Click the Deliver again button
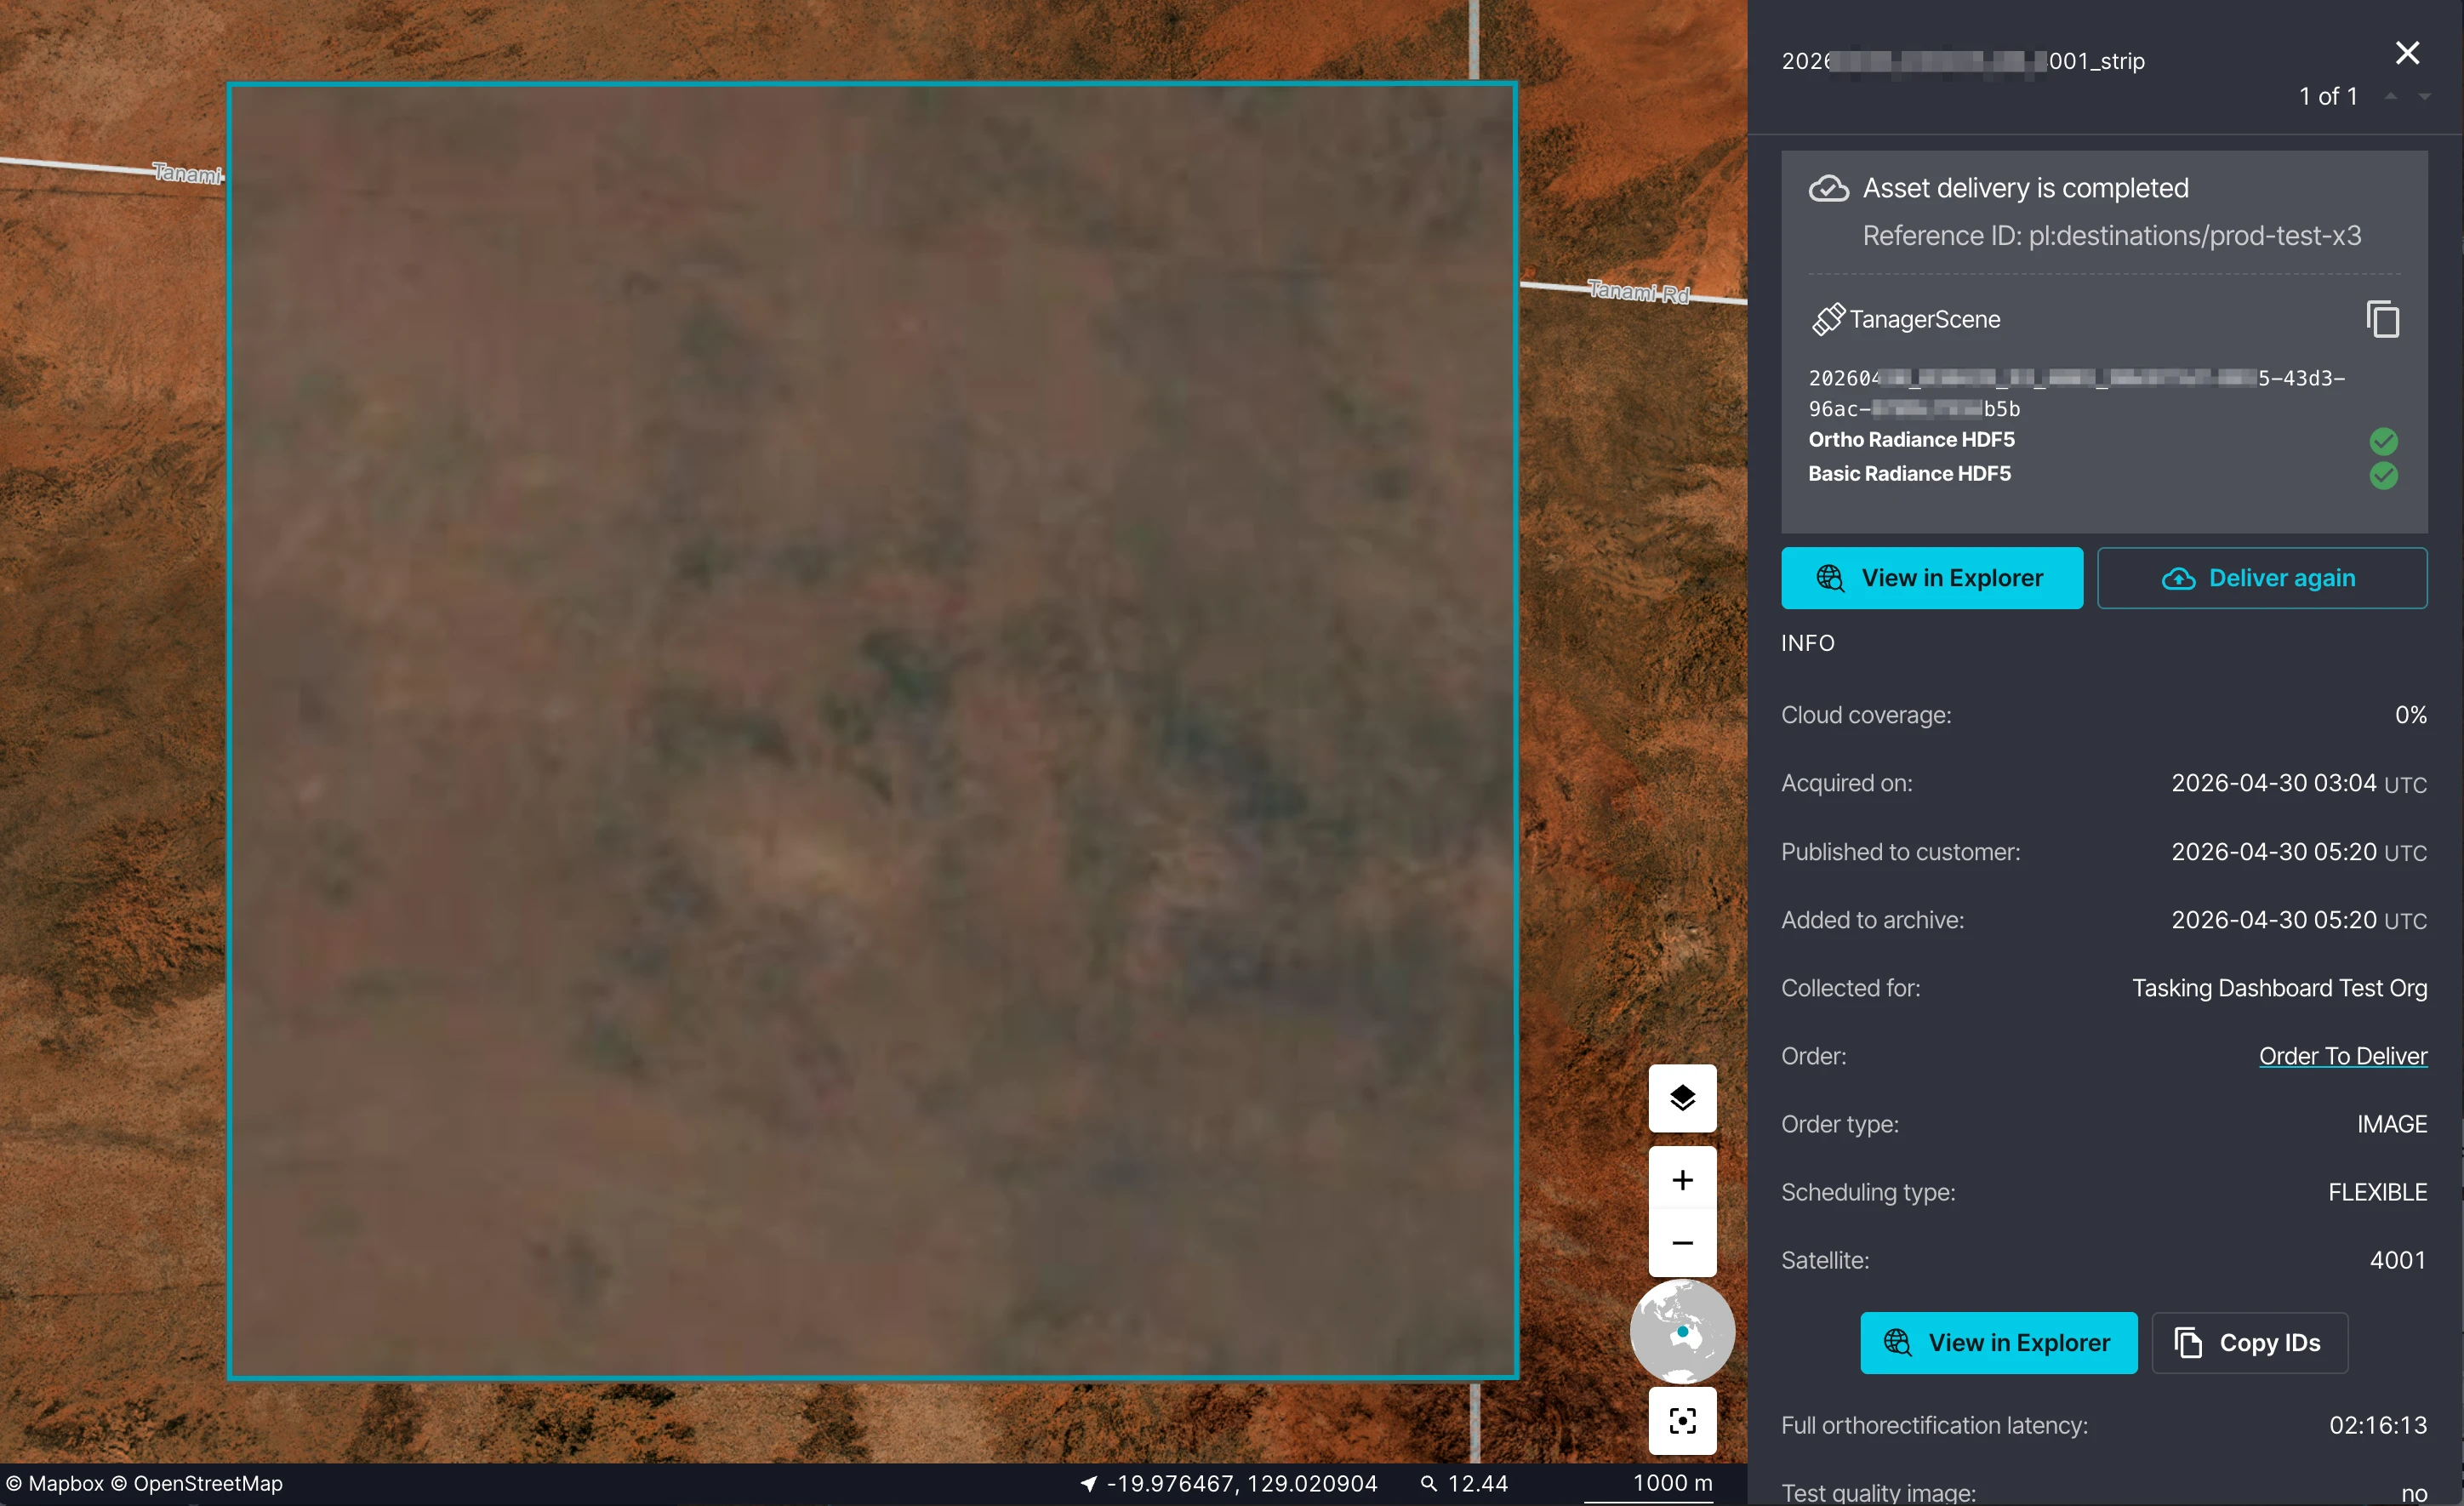This screenshot has height=1506, width=2464. (x=2261, y=578)
